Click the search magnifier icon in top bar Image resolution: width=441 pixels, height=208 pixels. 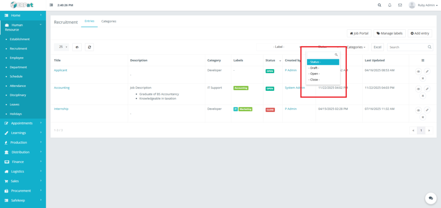[379, 5]
